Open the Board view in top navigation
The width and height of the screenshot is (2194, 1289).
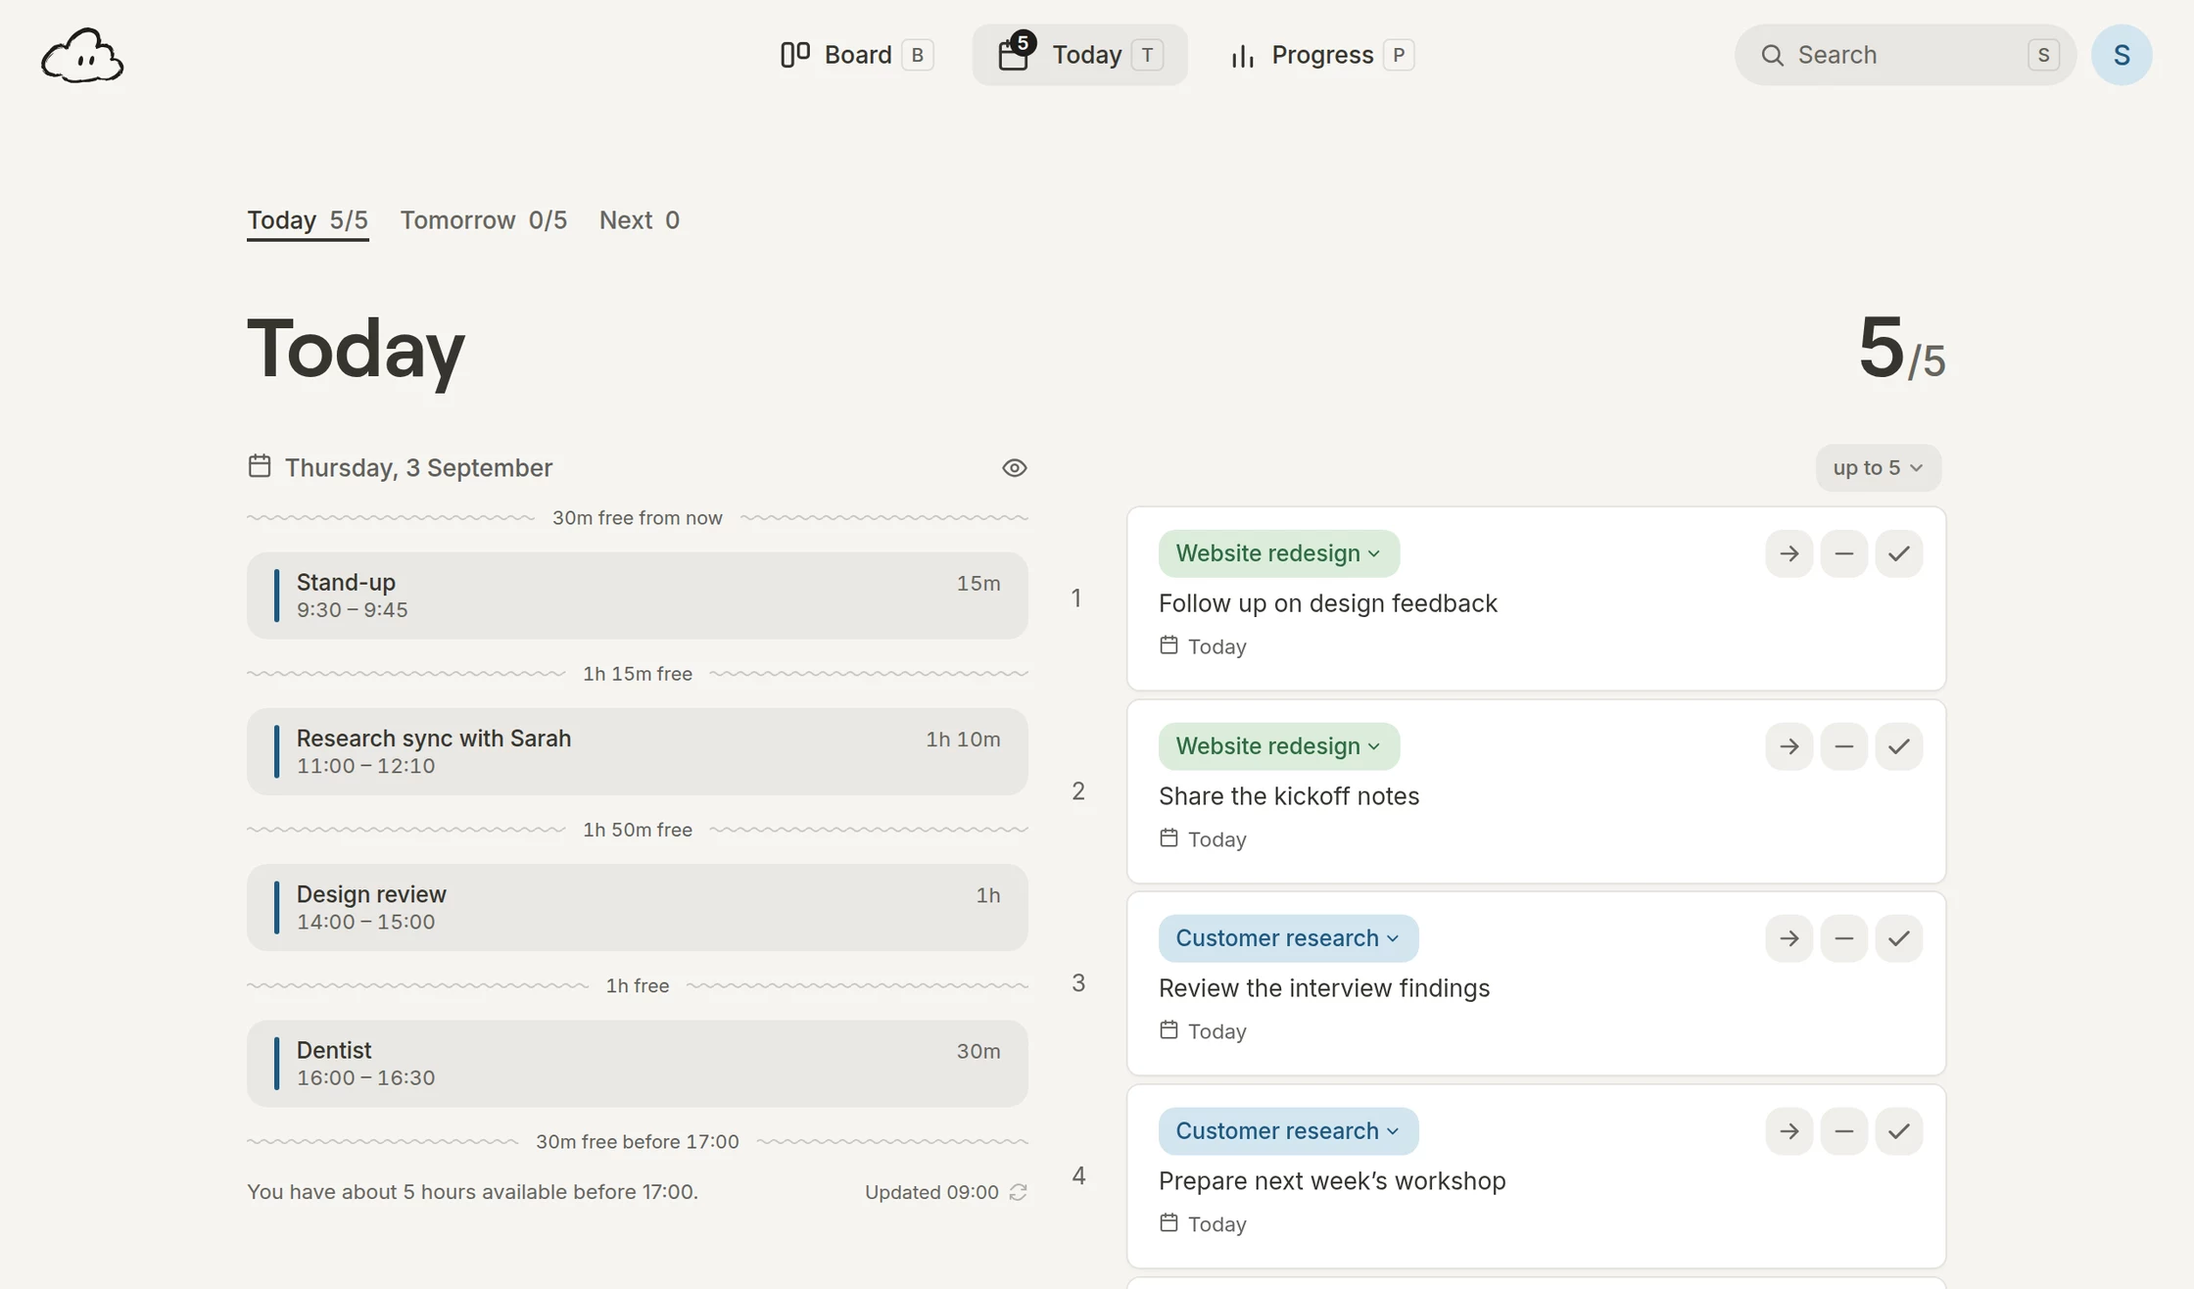(x=857, y=55)
